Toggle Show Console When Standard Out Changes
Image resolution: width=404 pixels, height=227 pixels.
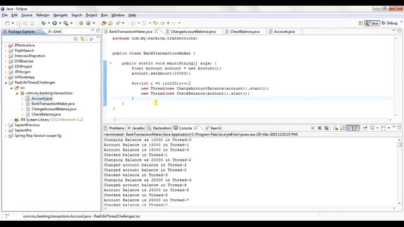[x=349, y=128]
